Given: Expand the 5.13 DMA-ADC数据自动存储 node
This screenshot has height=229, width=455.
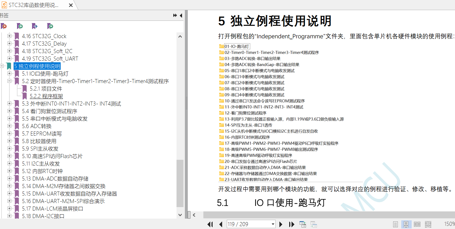Looking at the screenshot, I should point(9,179).
